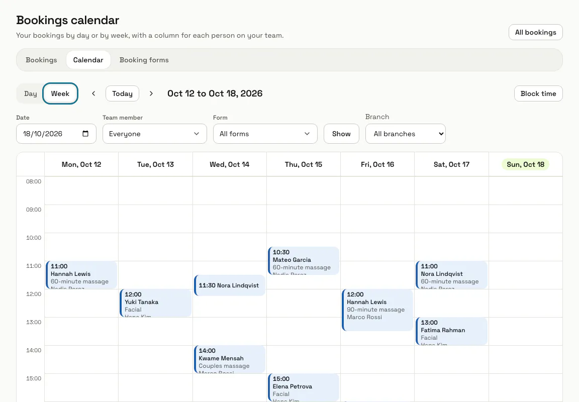The height and width of the screenshot is (402, 579).
Task: Click the 08:00 time label
Action: tap(34, 181)
